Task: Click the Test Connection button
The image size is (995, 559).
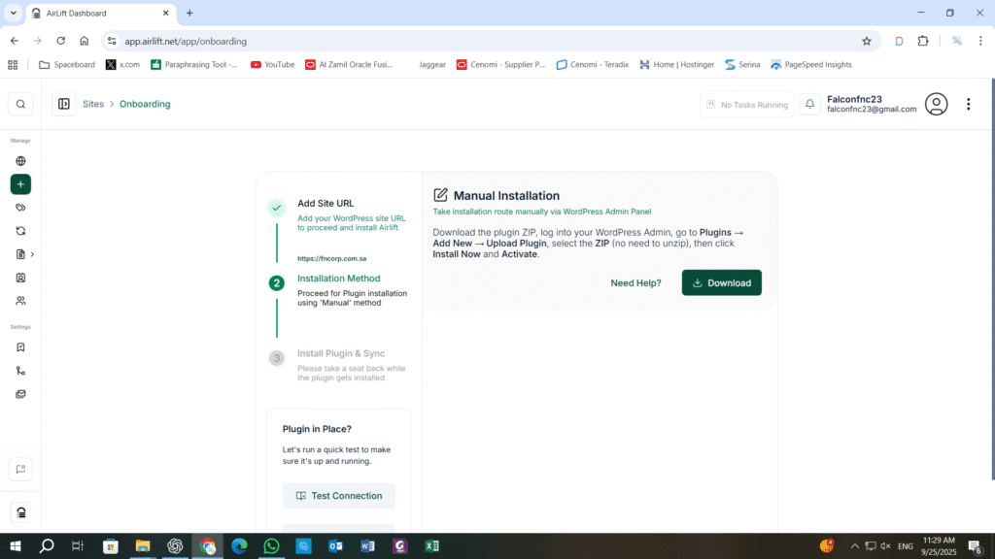Action: pos(339,496)
